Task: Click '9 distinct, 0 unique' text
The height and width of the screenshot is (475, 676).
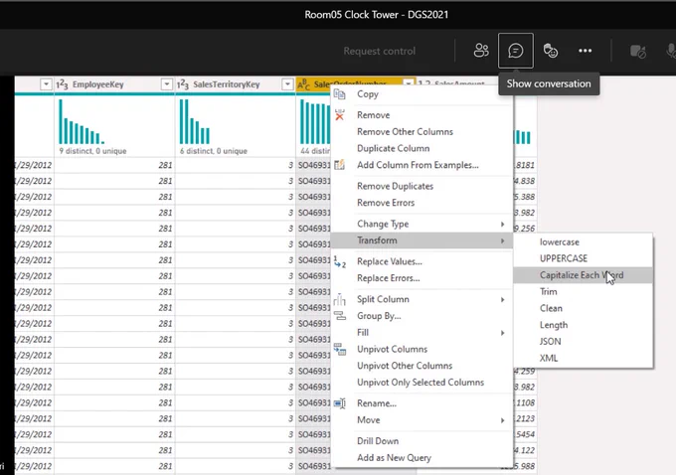Action: (92, 151)
